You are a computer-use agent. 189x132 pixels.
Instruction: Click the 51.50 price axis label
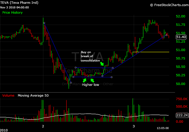click(181, 33)
